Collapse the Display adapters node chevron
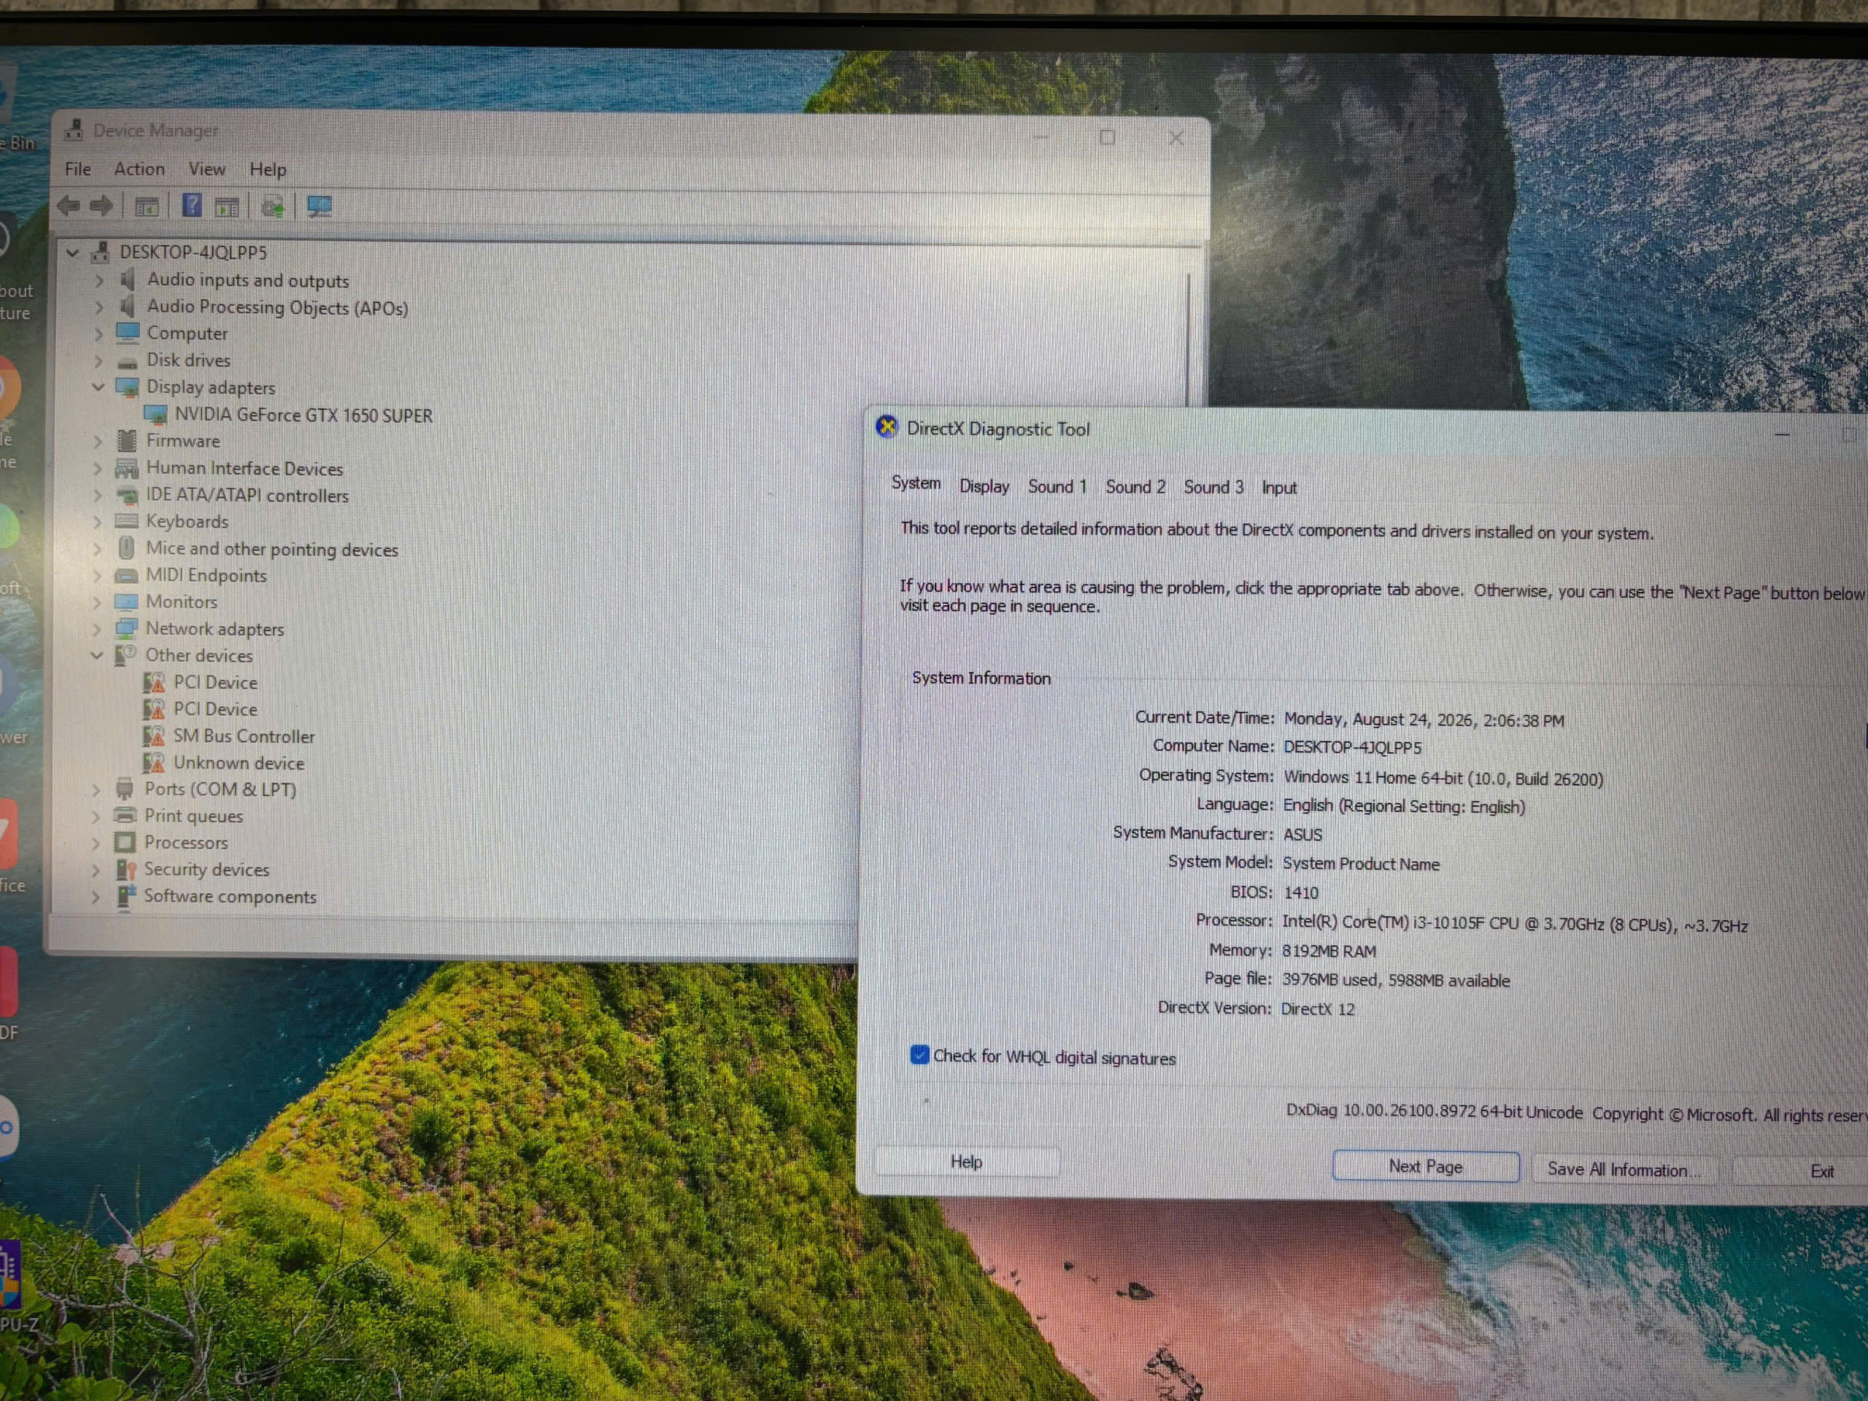The image size is (1868, 1401). tap(98, 387)
